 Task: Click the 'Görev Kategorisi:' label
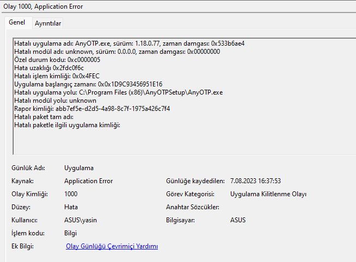click(x=190, y=194)
